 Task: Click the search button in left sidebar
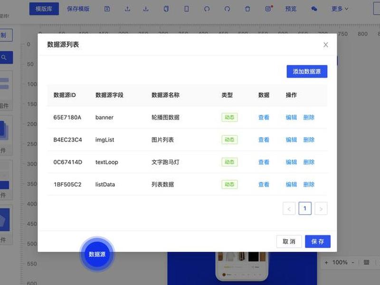(5, 57)
